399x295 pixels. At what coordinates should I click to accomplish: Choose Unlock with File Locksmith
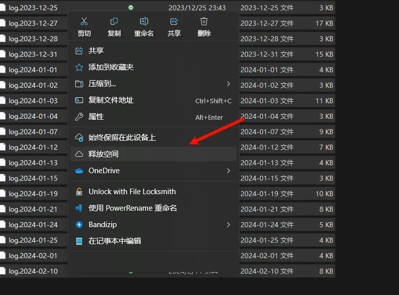pyautogui.click(x=153, y=192)
